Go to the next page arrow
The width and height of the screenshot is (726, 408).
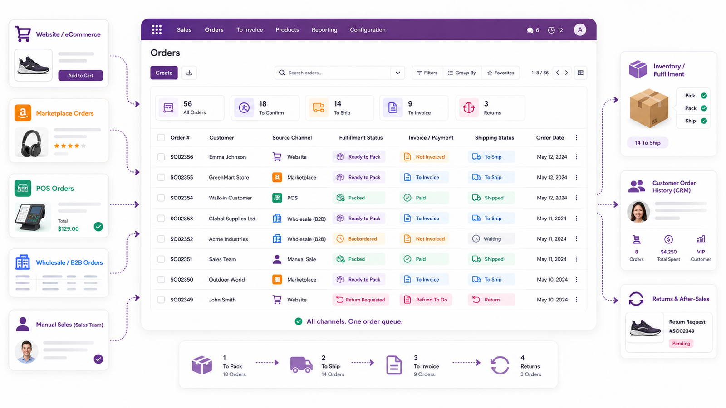pyautogui.click(x=566, y=73)
